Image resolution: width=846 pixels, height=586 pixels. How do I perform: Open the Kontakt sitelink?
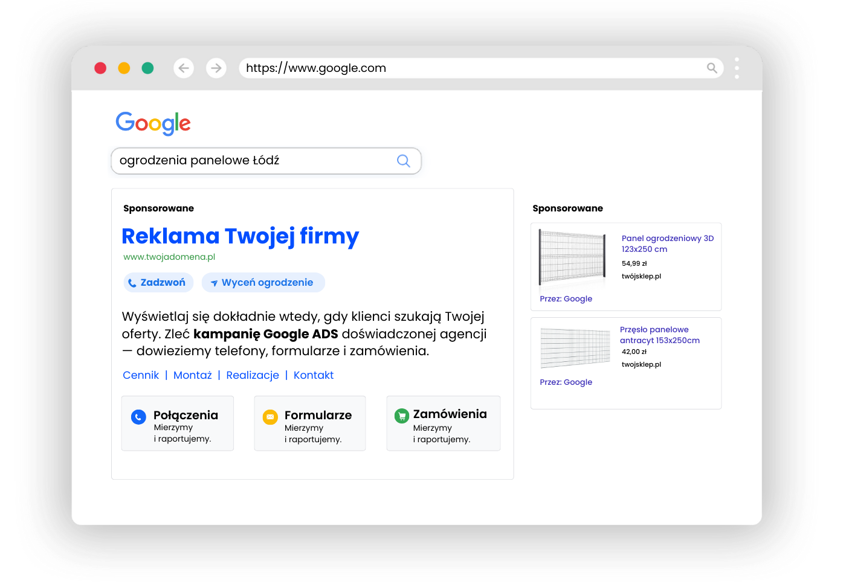pyautogui.click(x=313, y=375)
